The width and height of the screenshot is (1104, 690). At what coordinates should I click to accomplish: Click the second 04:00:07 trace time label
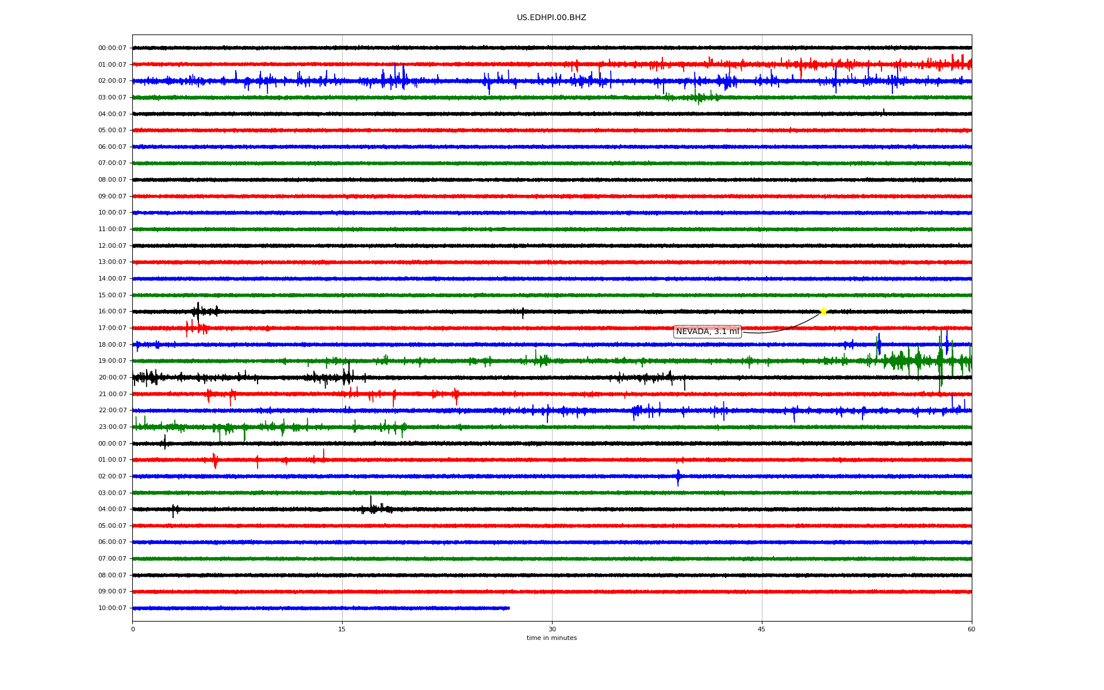[x=112, y=509]
